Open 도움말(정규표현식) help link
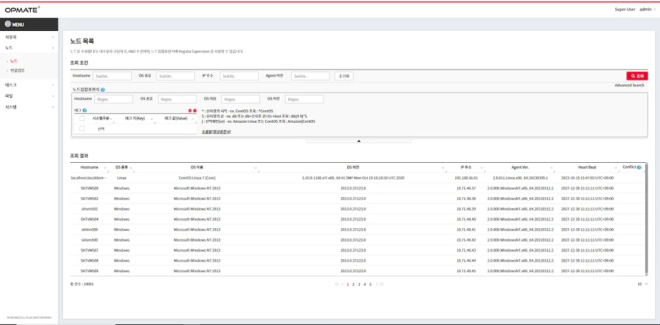The width and height of the screenshot is (660, 325). tap(216, 132)
